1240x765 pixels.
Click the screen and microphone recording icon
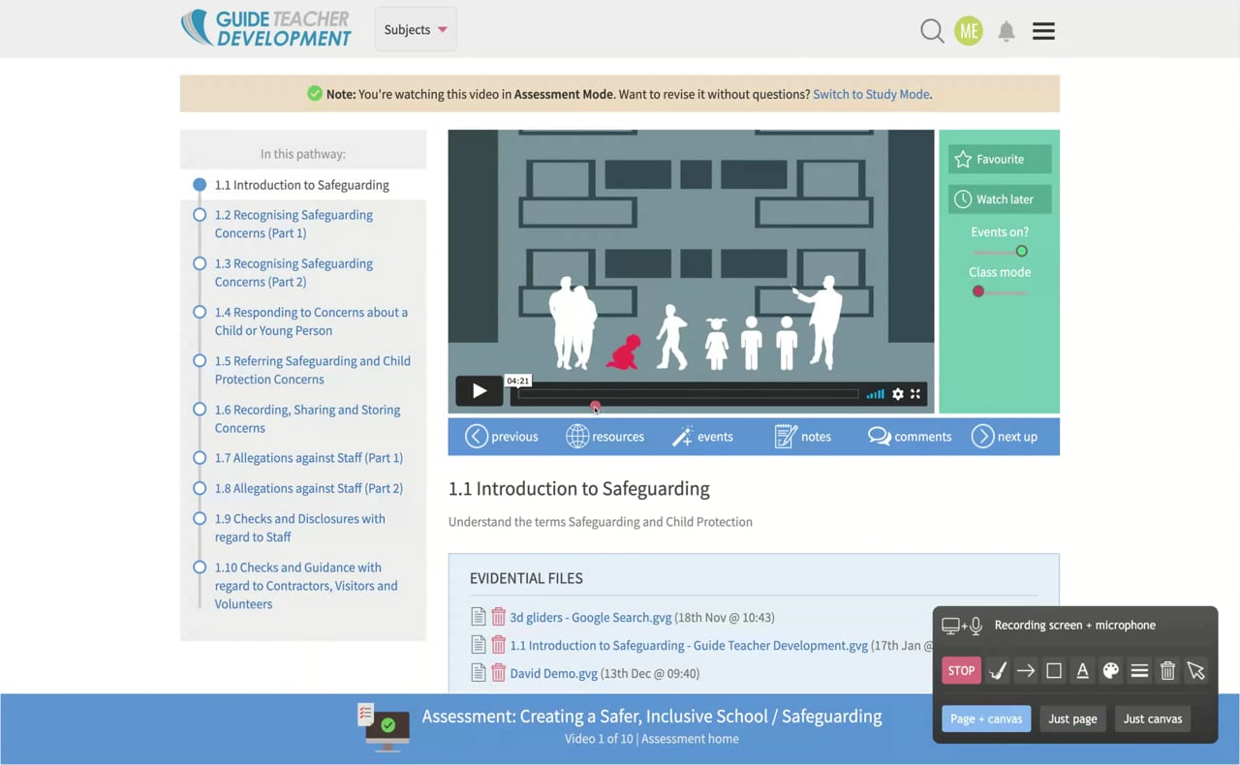(x=962, y=626)
